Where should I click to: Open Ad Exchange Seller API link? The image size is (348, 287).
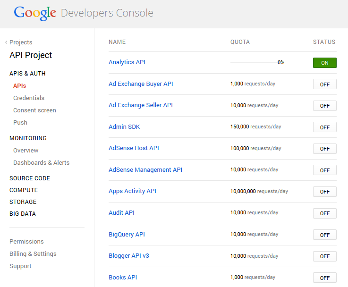tap(141, 105)
